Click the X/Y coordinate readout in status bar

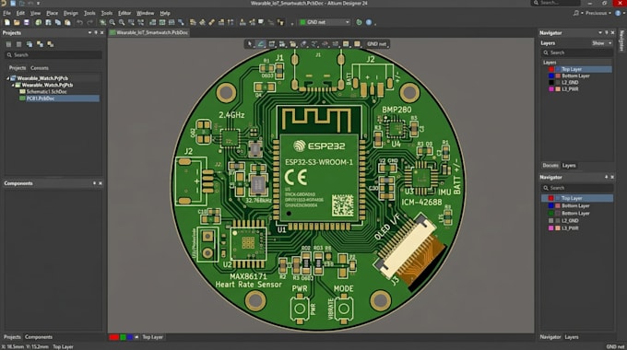click(26, 347)
